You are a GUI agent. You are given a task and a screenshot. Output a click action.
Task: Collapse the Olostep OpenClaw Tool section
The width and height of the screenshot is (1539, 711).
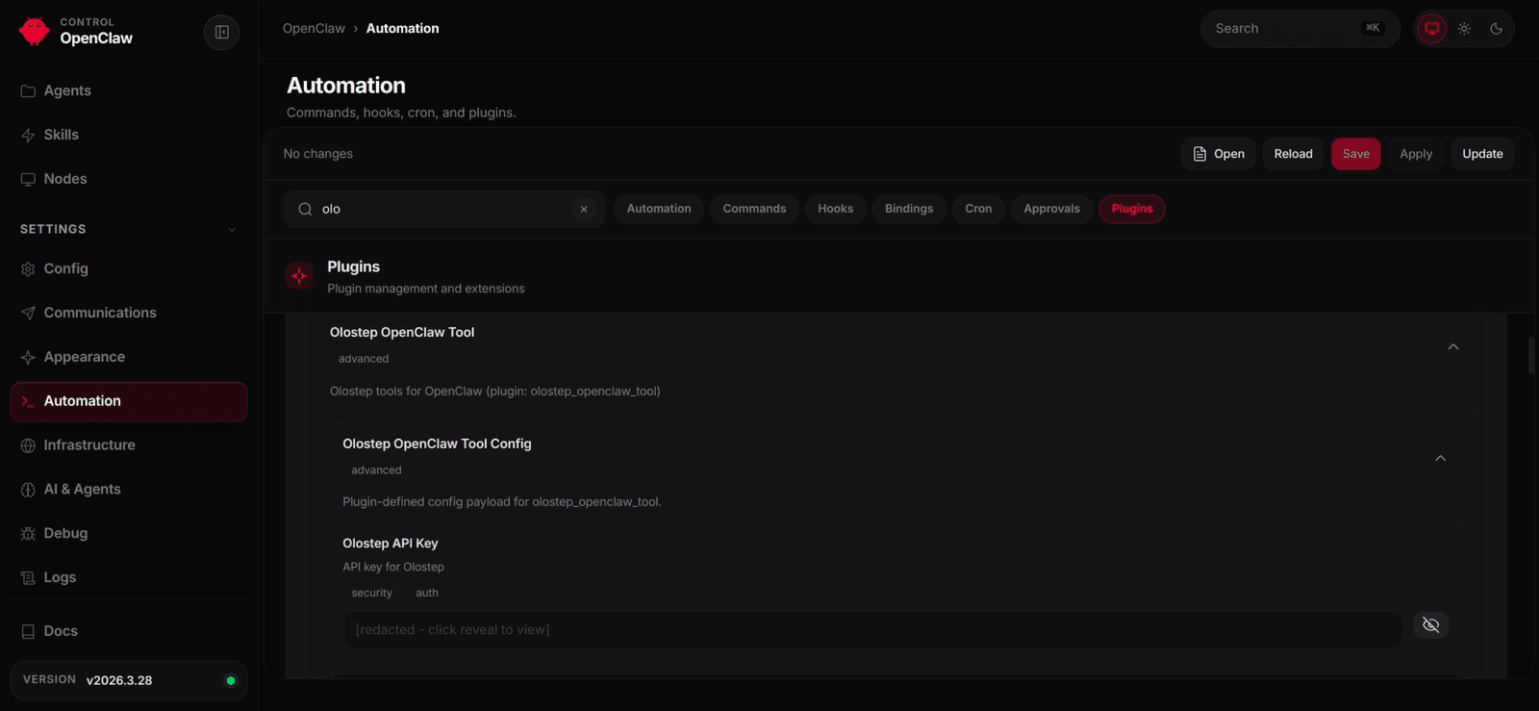[1453, 346]
